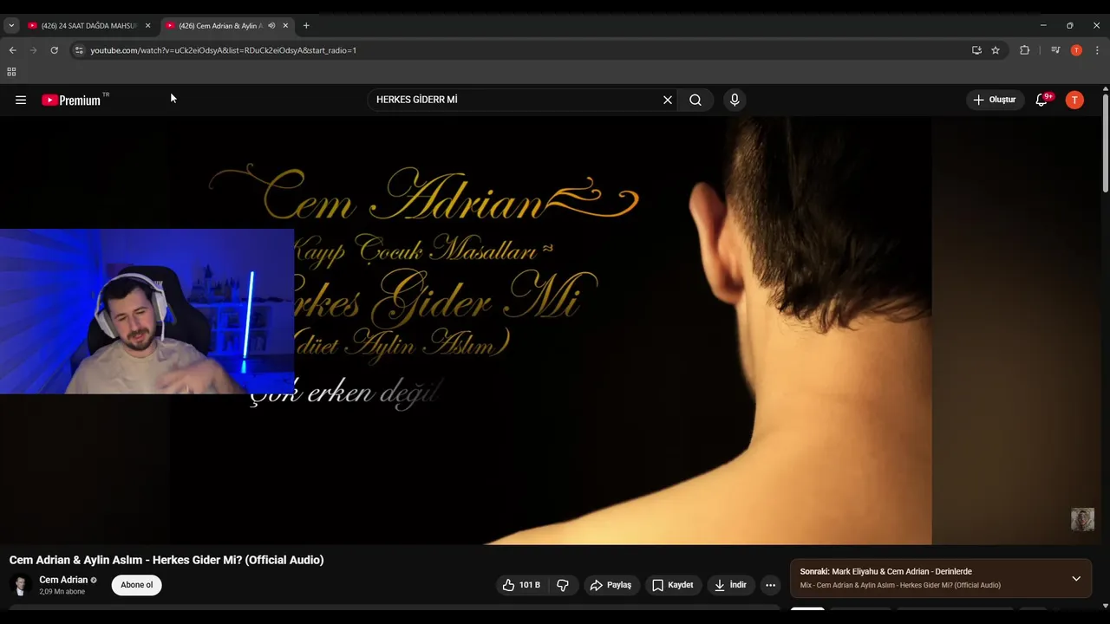Open the apps grid in bookmarks bar
The image size is (1110, 624).
[x=11, y=72]
